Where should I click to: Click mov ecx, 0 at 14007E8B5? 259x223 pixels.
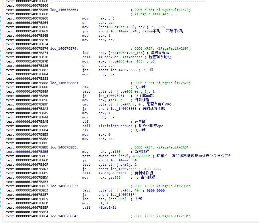coord(96,134)
